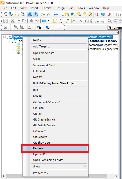
Task: Expand the first library node in tree
Action: [14, 45]
